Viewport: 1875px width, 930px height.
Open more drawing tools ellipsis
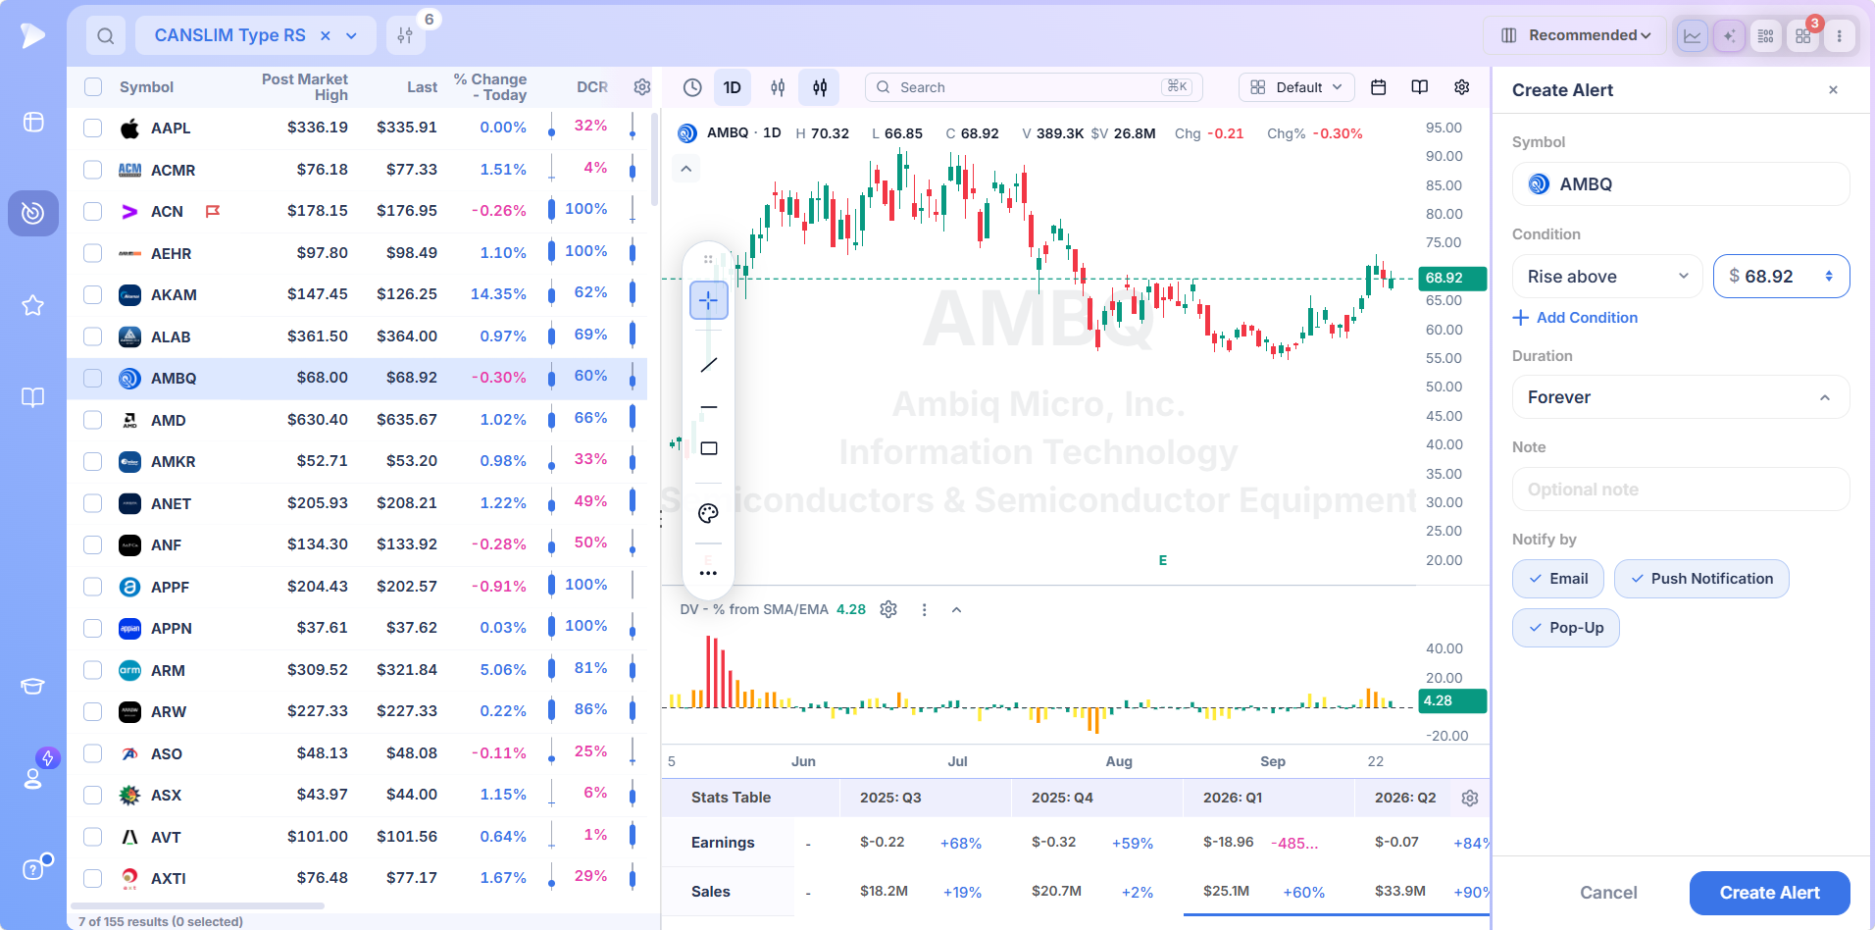click(x=708, y=573)
